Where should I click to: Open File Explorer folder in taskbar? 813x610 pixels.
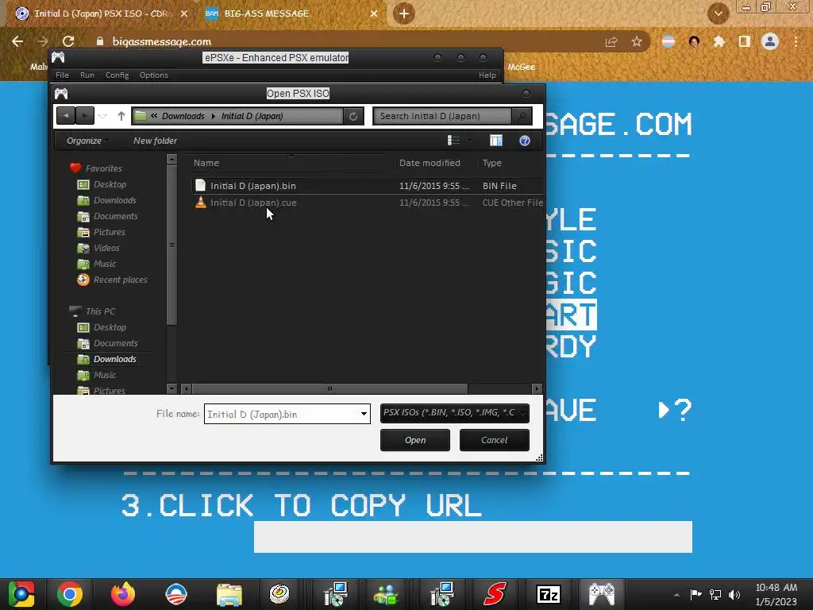coord(229,594)
